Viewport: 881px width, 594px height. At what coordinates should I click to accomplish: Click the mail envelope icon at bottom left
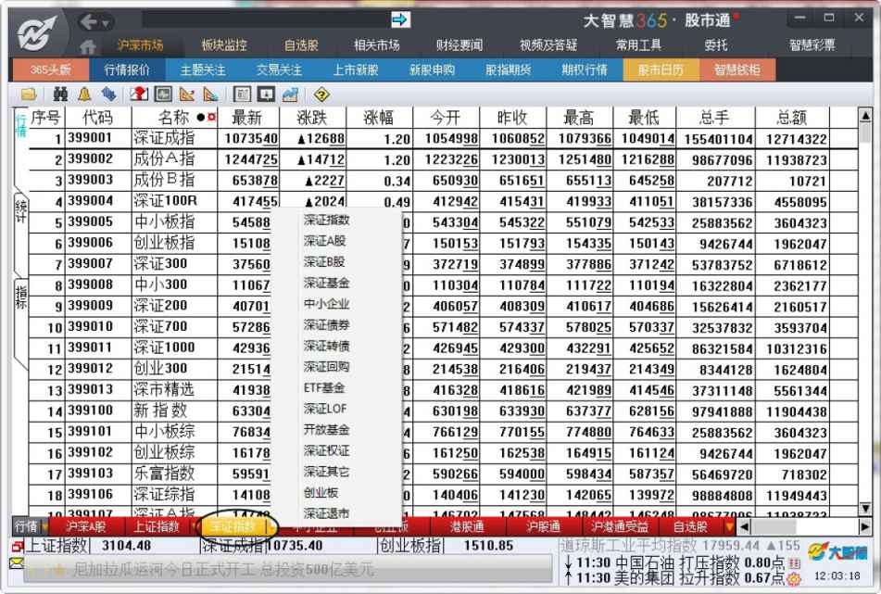pos(17,562)
